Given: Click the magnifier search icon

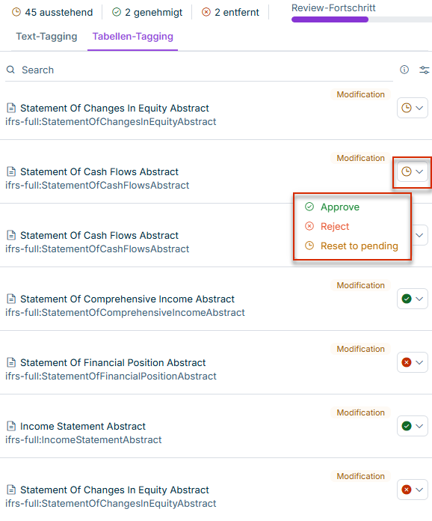Looking at the screenshot, I should [10, 70].
